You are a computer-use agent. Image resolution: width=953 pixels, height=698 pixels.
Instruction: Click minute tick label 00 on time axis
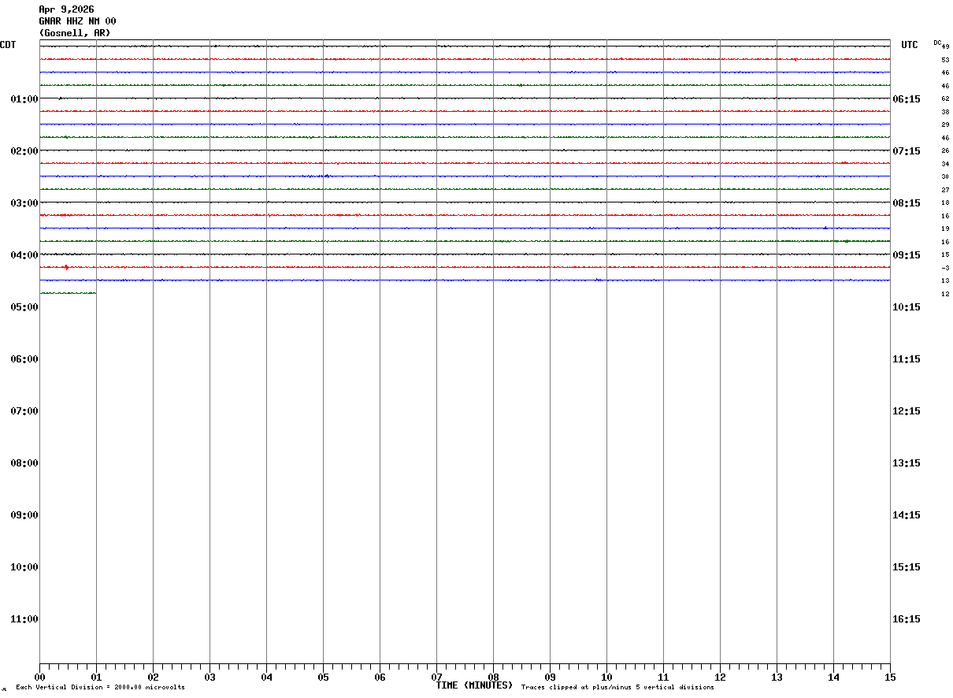tap(39, 678)
